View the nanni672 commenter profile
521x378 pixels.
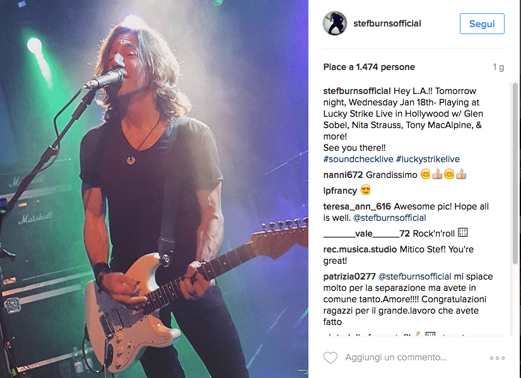(x=343, y=175)
